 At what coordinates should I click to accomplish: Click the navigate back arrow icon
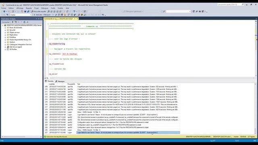pos(4,11)
